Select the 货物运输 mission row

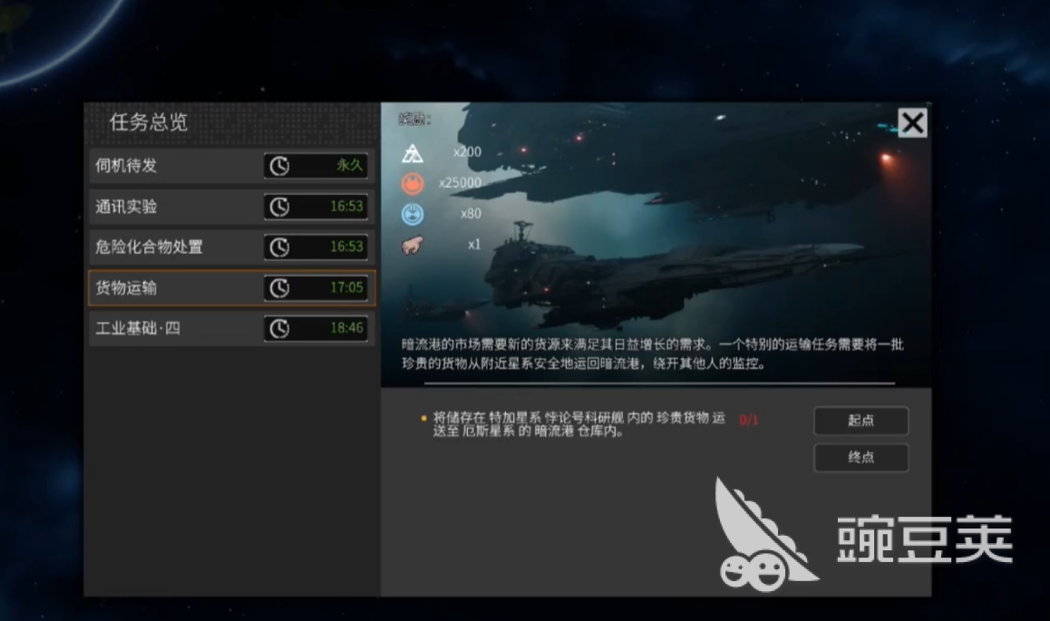pyautogui.click(x=232, y=287)
